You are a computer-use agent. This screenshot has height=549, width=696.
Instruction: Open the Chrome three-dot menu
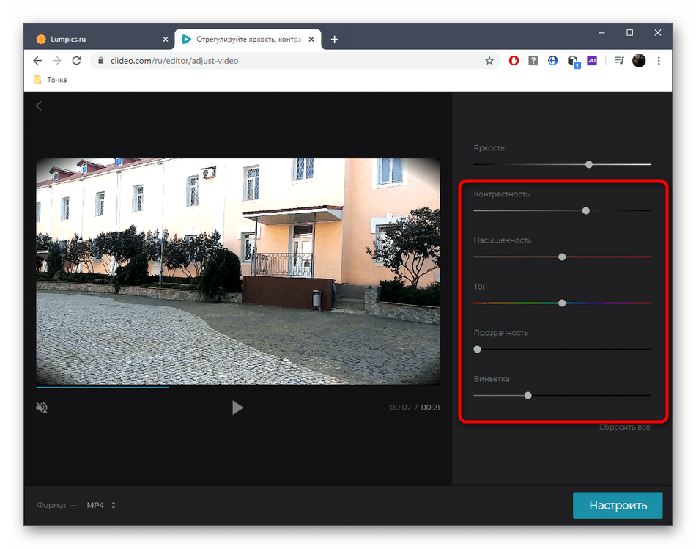coord(659,60)
